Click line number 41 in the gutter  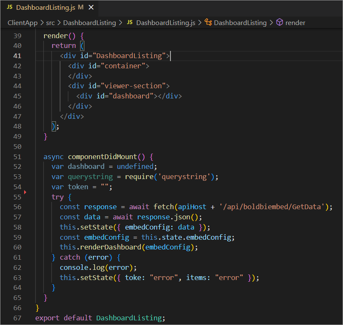17,56
